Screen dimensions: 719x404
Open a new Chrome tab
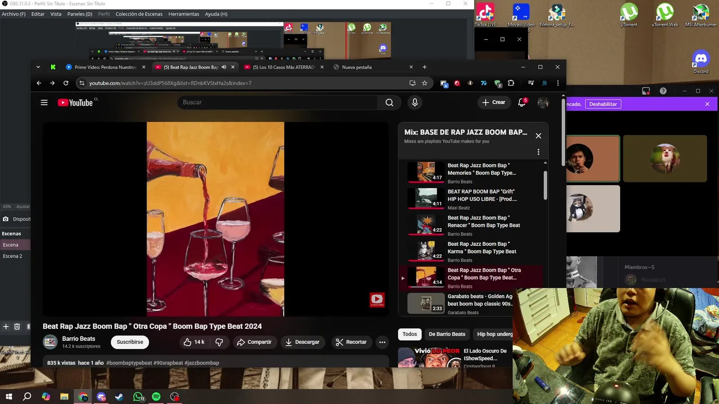pos(425,67)
